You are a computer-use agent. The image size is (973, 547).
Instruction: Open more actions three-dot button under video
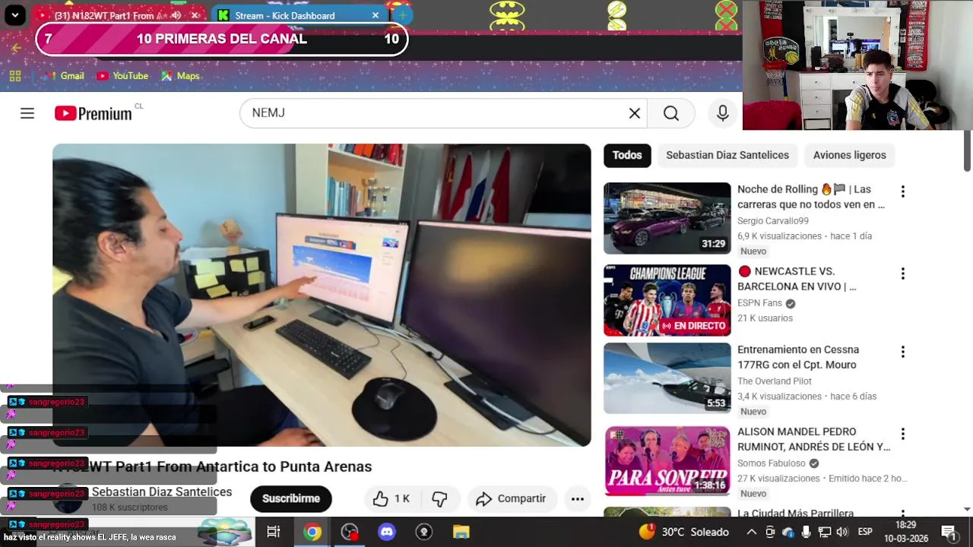(578, 498)
